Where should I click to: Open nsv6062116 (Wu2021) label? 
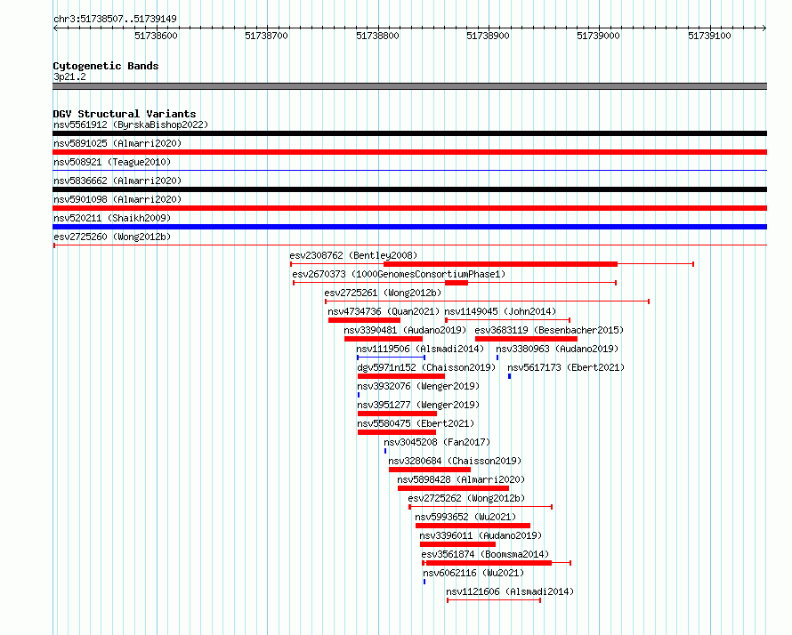[473, 573]
